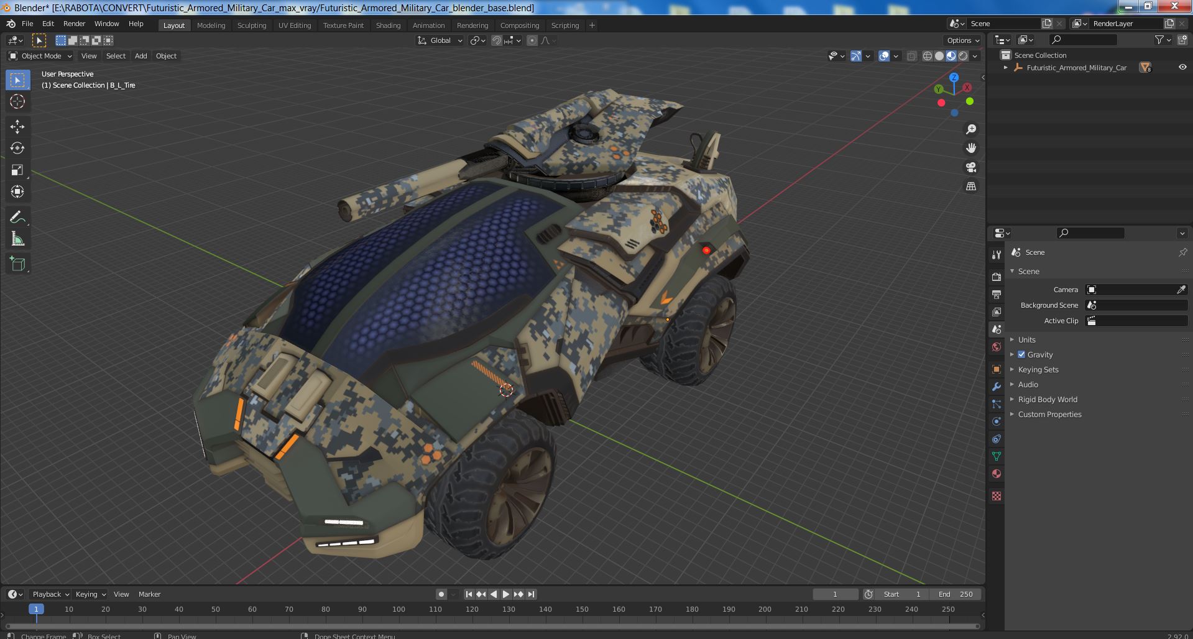This screenshot has width=1193, height=639.
Task: Open Output properties tab
Action: click(997, 294)
